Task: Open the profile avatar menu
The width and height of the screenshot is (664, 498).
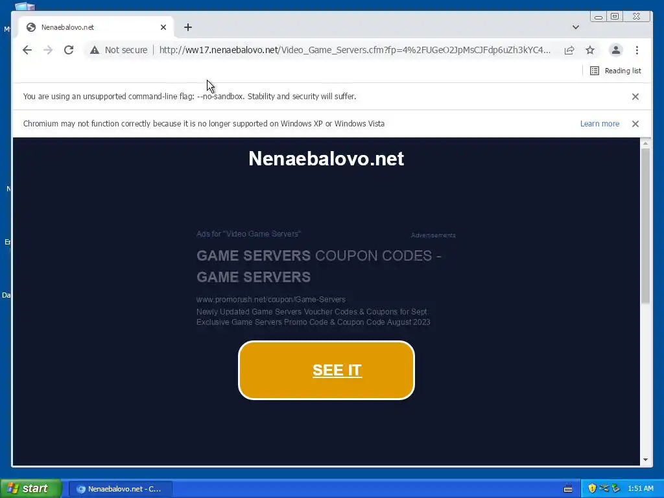Action: click(x=616, y=50)
